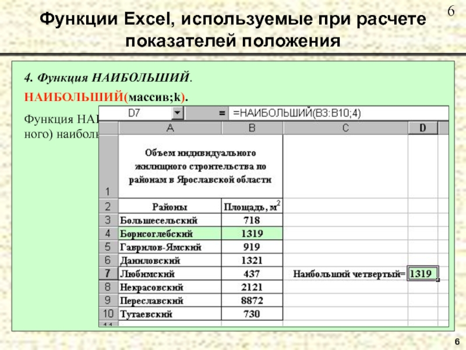Select highlighted cell B4 with 1319
The height and width of the screenshot is (350, 466).
tap(252, 234)
